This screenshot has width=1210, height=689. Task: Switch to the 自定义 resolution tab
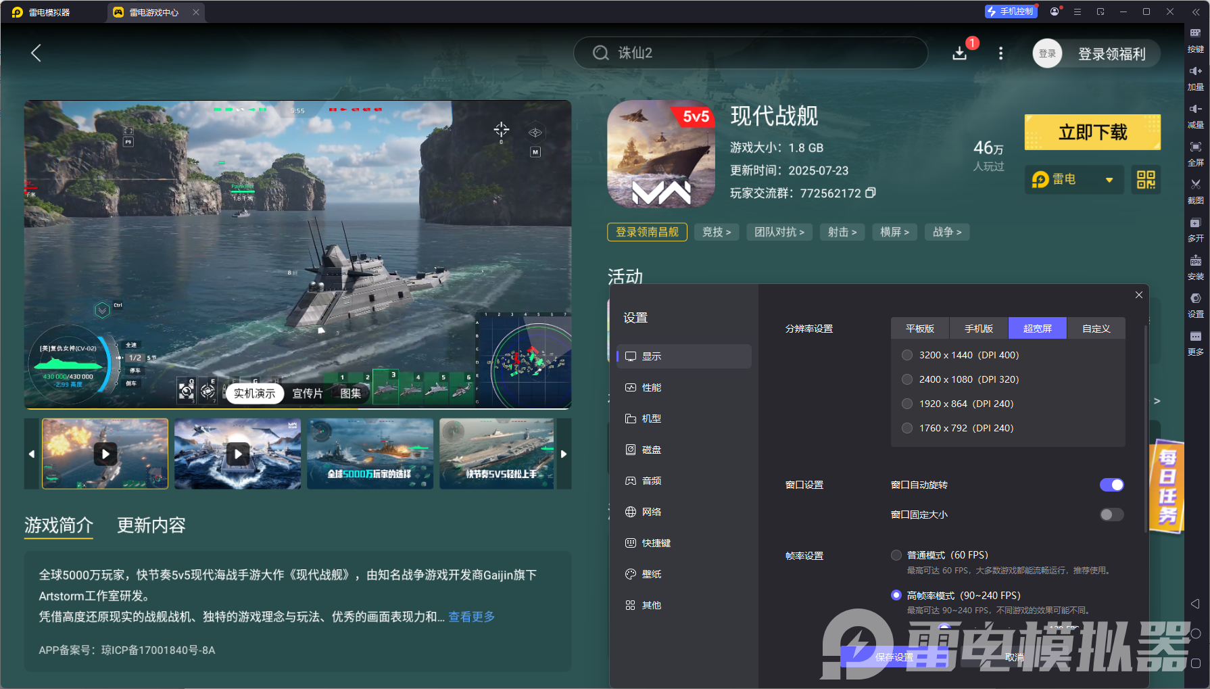coord(1096,329)
